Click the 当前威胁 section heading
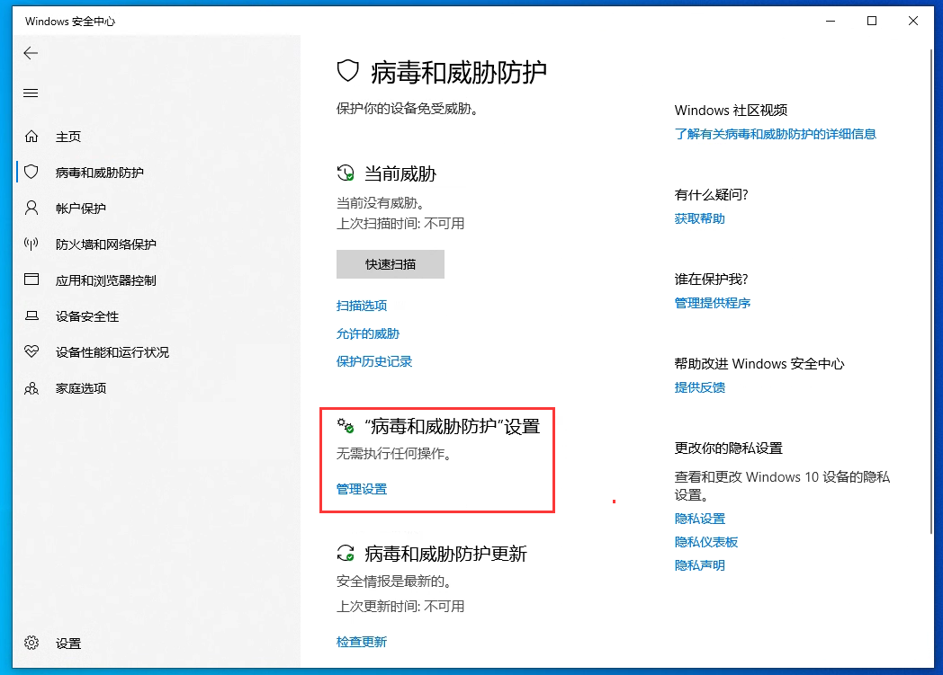The width and height of the screenshot is (943, 675). (x=400, y=173)
